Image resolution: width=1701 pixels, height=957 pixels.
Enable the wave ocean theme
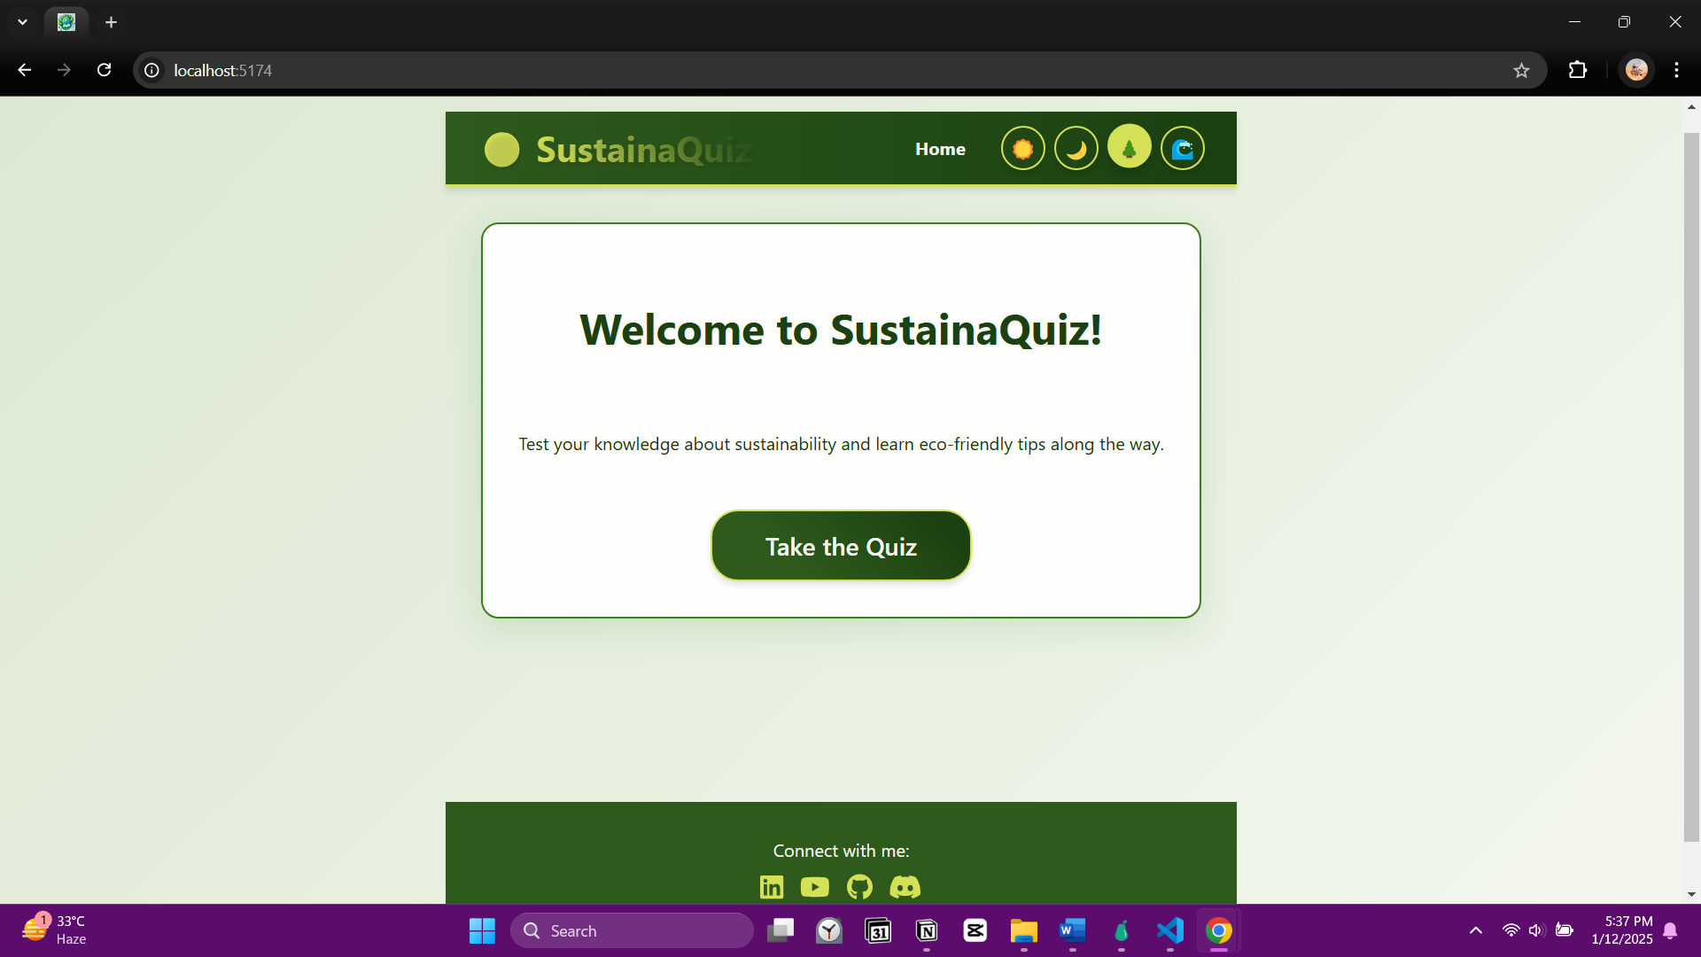1182,149
